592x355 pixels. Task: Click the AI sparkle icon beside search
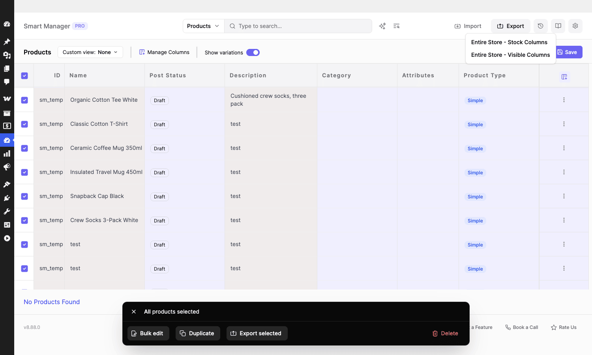coord(382,26)
